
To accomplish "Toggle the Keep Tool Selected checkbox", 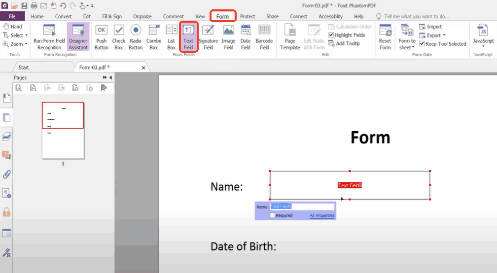I will pos(422,44).
